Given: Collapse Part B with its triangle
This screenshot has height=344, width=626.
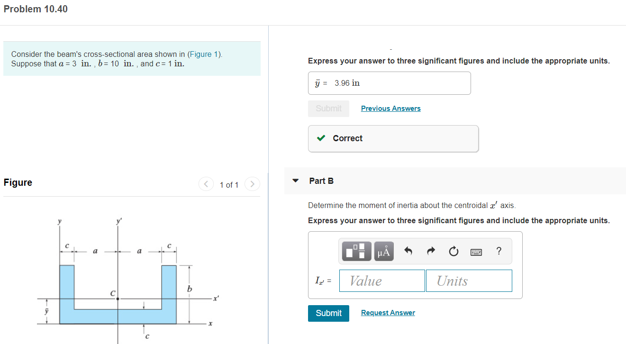Looking at the screenshot, I should (295, 181).
